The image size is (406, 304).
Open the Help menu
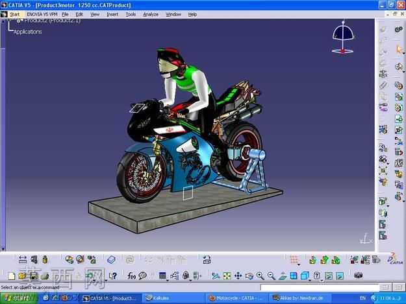[192, 14]
